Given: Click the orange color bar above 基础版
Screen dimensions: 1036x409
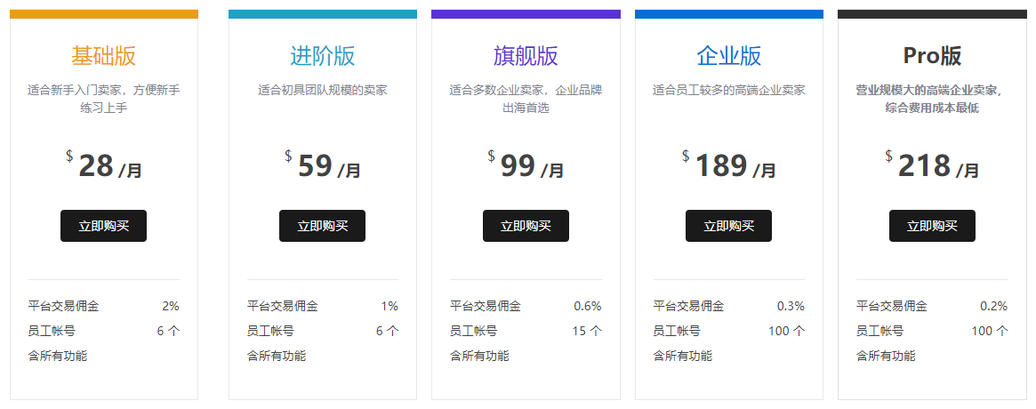Looking at the screenshot, I should [x=104, y=14].
